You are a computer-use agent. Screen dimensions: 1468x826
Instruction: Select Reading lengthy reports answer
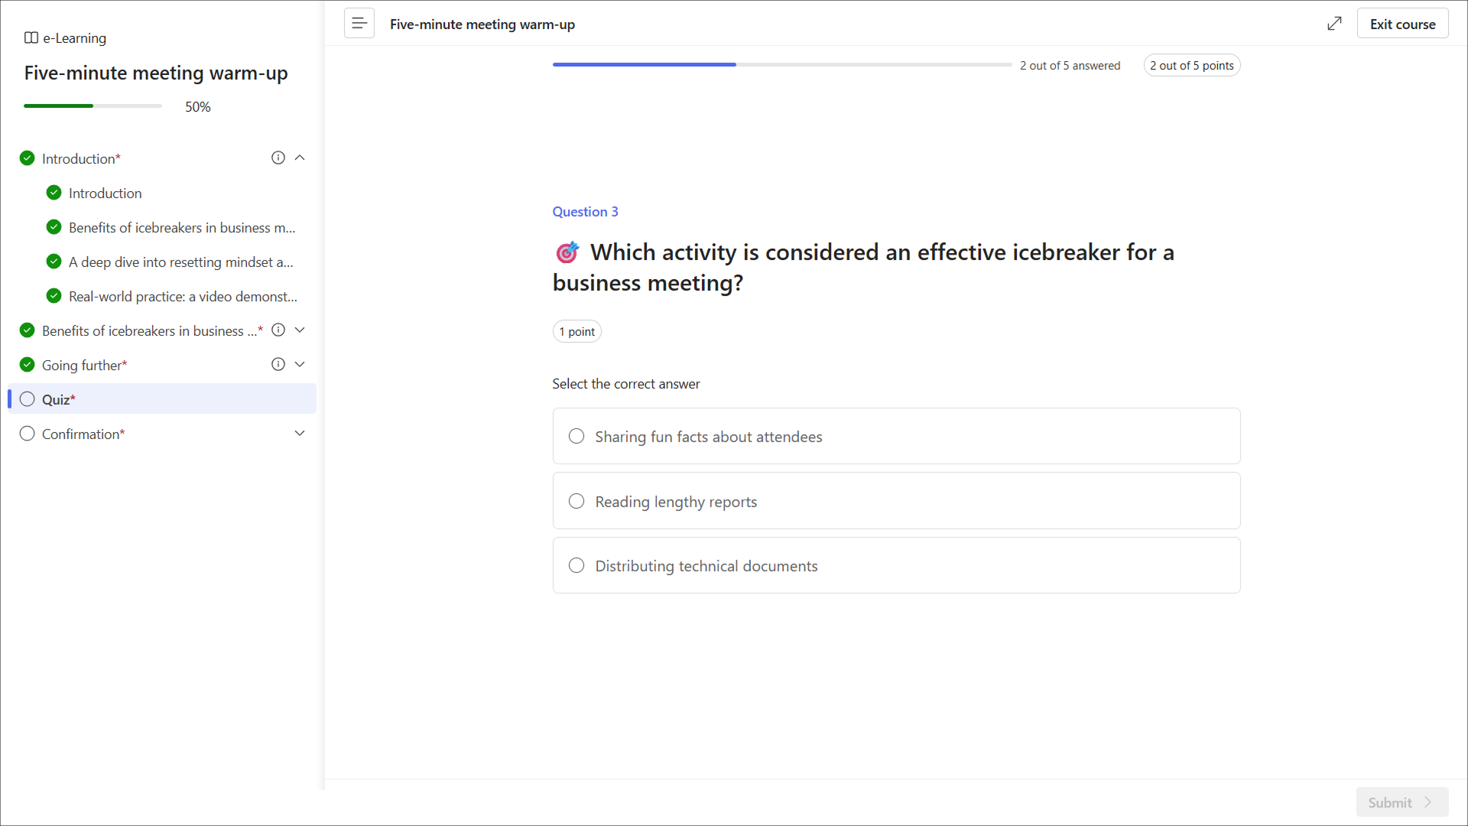tap(576, 501)
